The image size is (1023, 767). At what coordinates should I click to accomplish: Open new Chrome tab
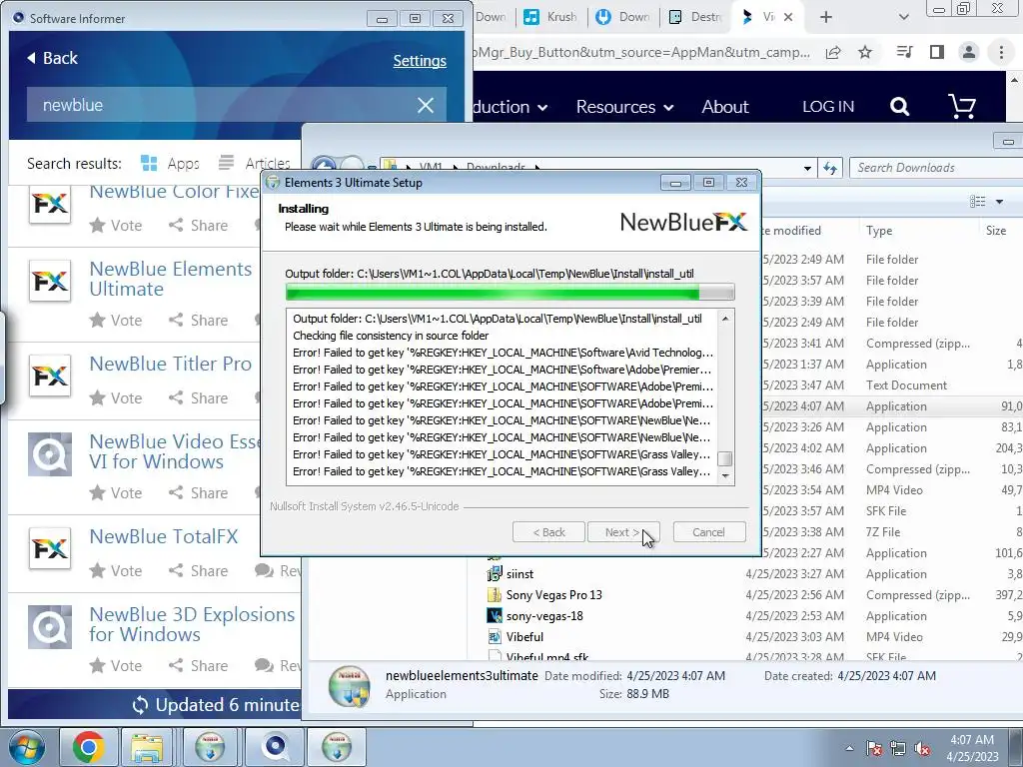tap(826, 17)
